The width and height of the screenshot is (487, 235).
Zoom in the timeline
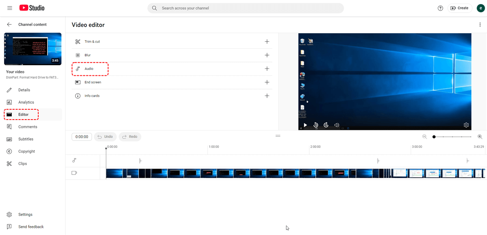(x=480, y=137)
